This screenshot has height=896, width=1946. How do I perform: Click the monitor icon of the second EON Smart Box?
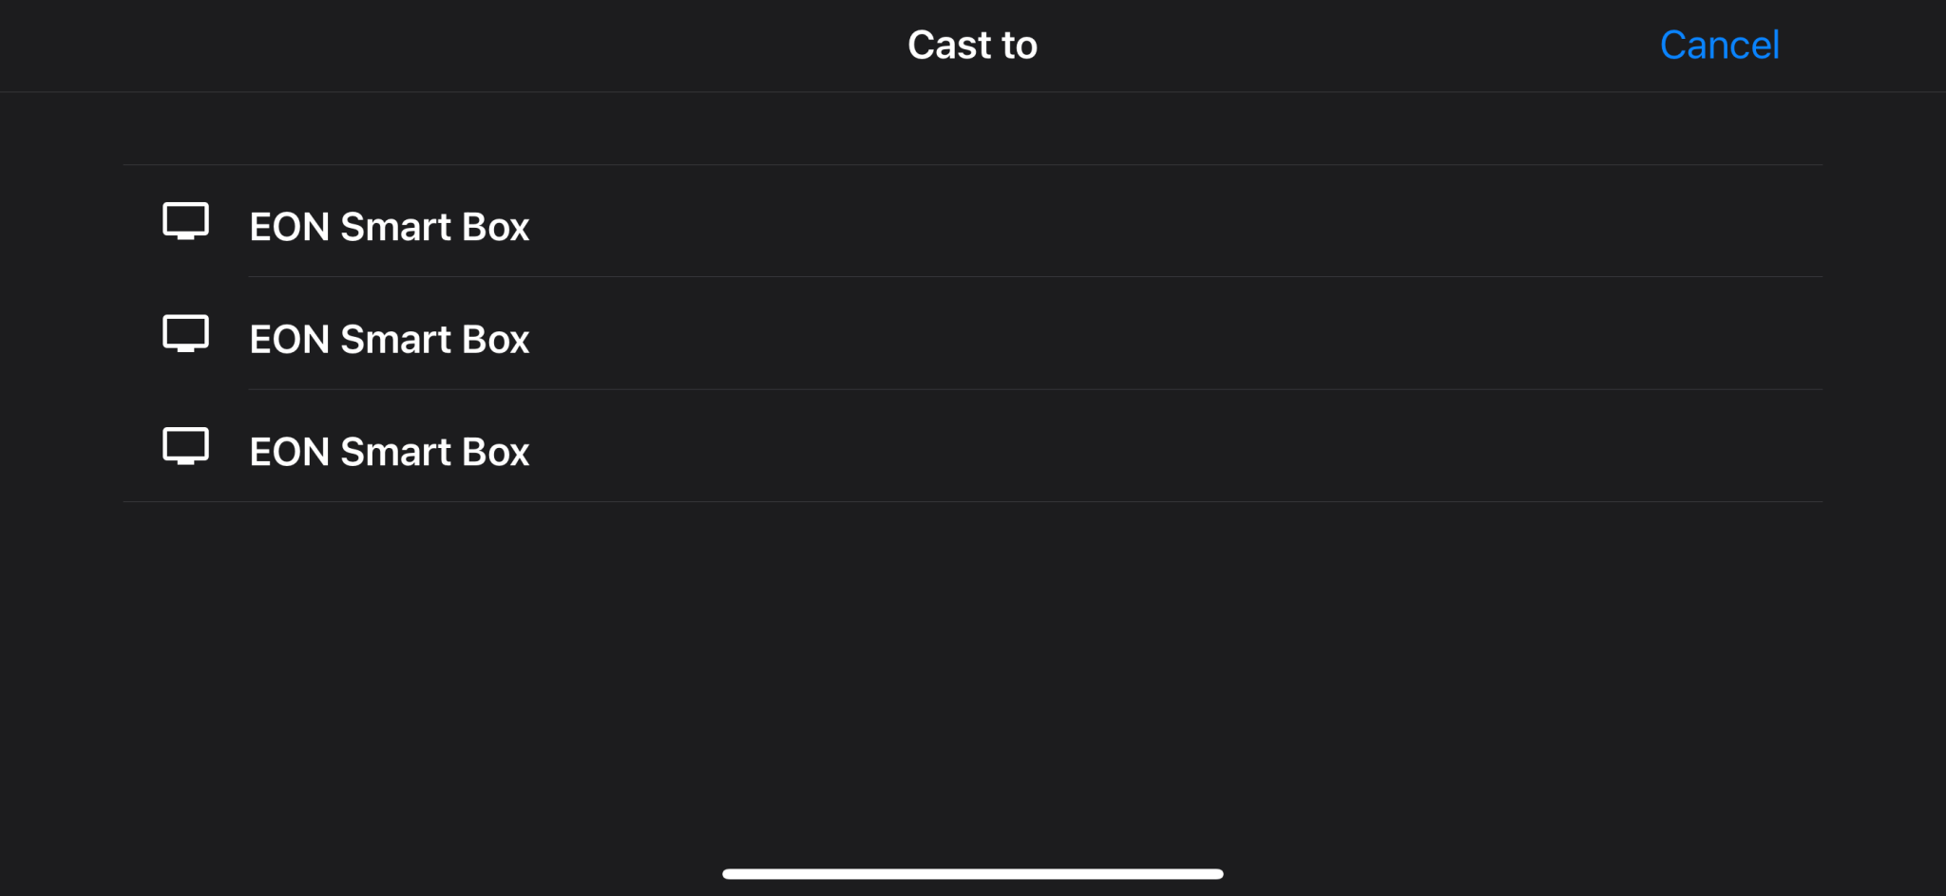click(x=185, y=334)
